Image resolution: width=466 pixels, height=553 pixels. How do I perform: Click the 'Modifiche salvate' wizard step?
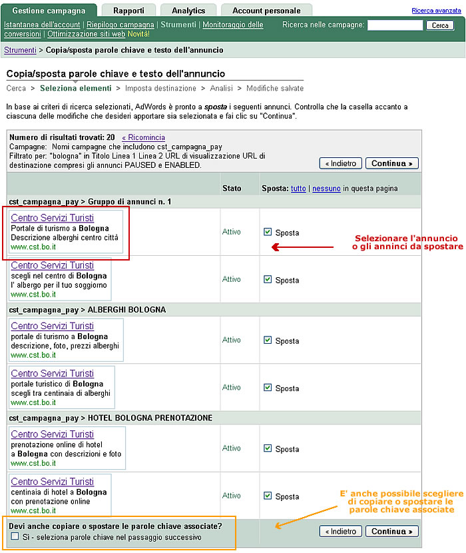(275, 88)
